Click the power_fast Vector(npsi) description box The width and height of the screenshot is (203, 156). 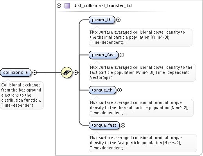click(x=142, y=72)
